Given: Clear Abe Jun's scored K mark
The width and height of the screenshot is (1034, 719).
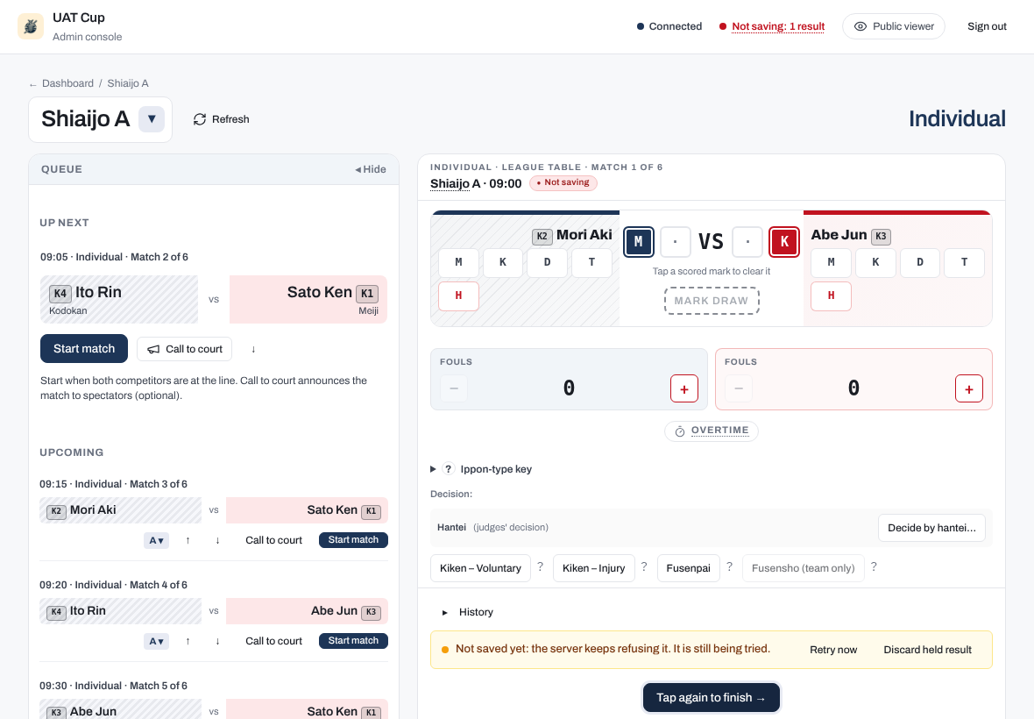Looking at the screenshot, I should (784, 241).
